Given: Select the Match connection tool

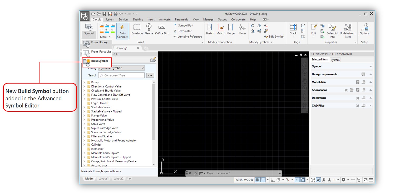Looking at the screenshot, I should (220, 29).
